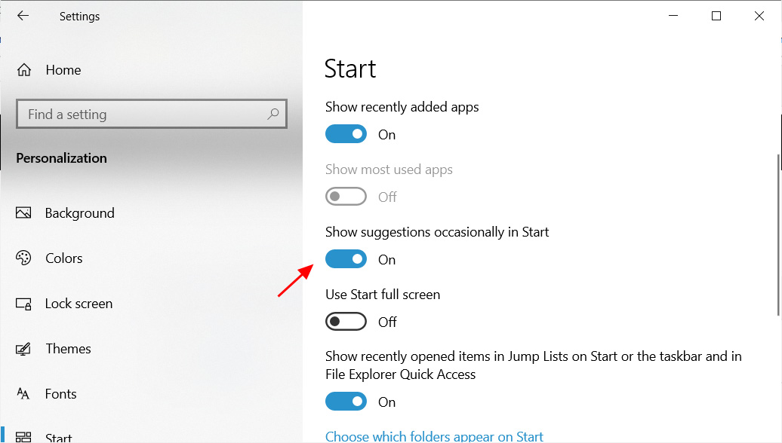Enable Use Start full screen
Screen dimensions: 782x443
[x=346, y=322]
